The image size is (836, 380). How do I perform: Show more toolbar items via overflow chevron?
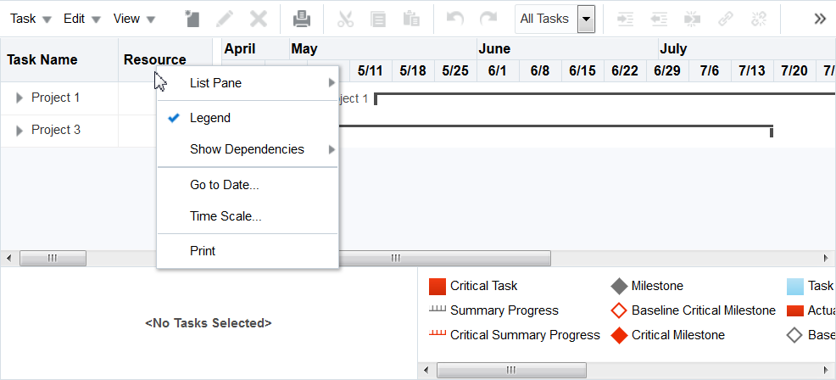820,19
